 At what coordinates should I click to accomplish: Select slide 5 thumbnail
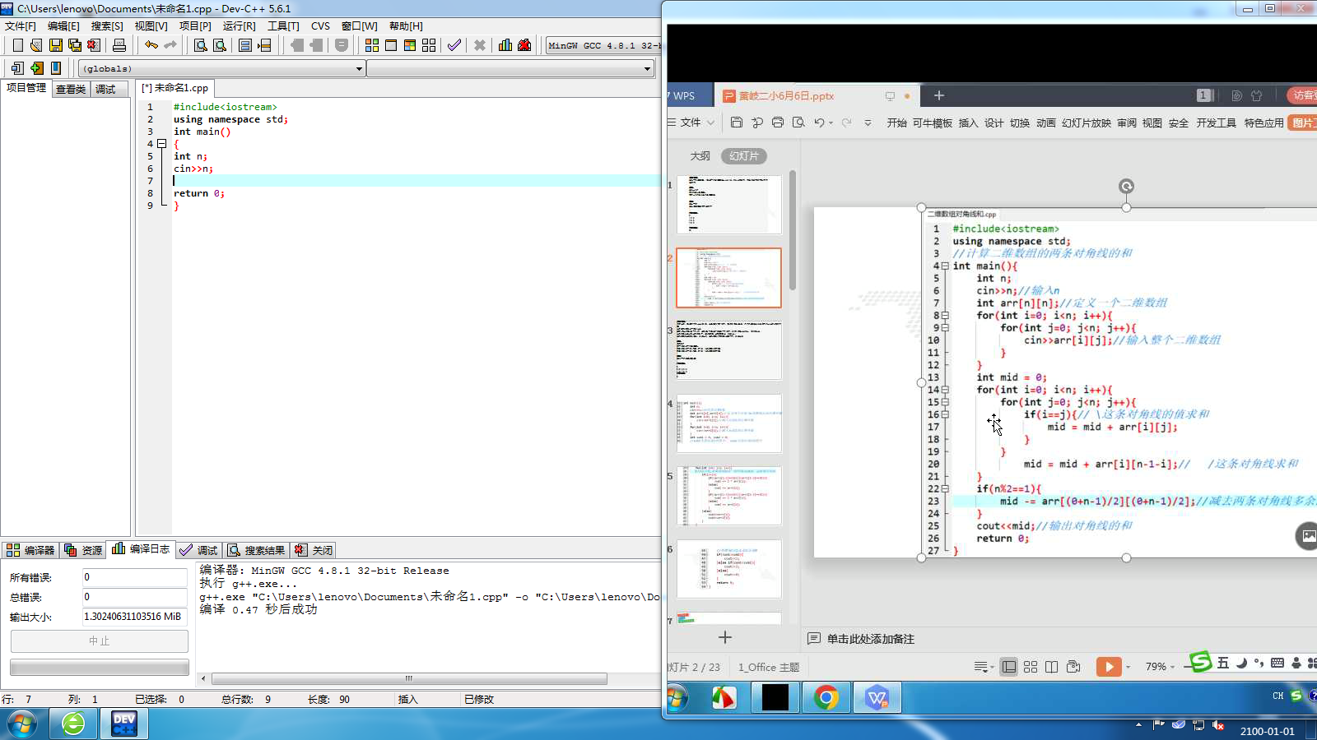728,496
